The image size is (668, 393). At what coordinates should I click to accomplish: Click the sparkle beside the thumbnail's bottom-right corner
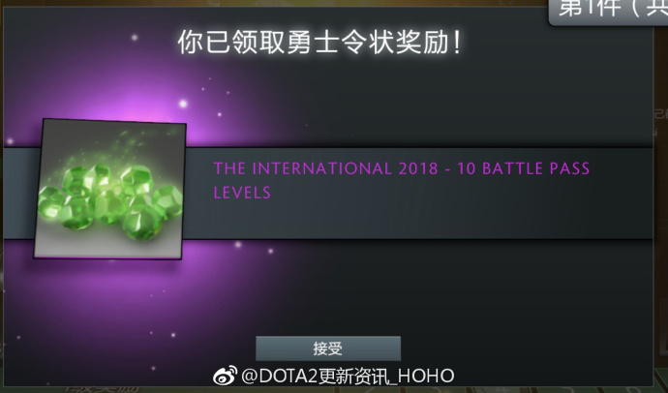pos(238,244)
